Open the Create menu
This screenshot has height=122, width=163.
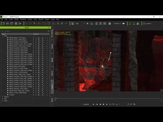click(x=11, y=19)
